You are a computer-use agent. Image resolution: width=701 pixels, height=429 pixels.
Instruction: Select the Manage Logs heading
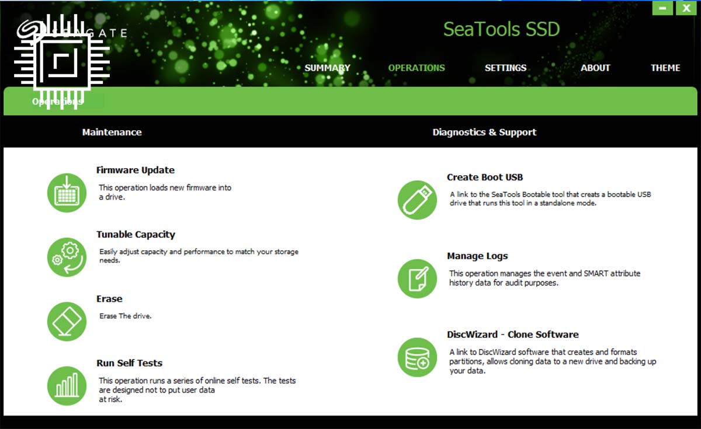pos(477,256)
